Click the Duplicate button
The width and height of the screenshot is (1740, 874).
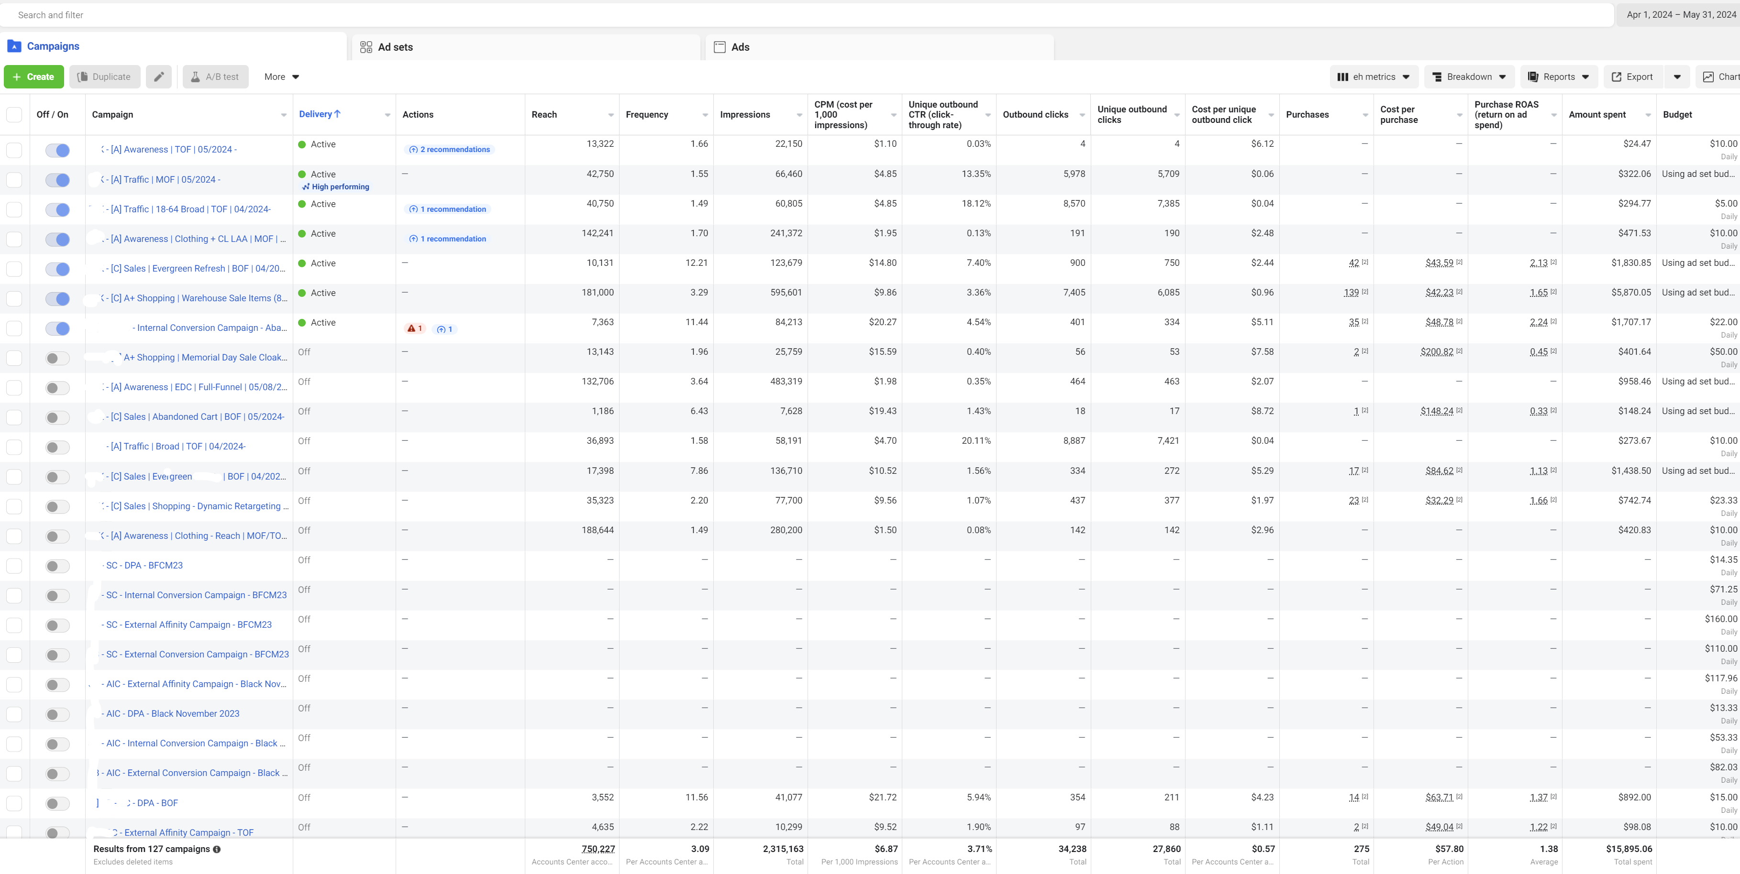click(x=105, y=77)
